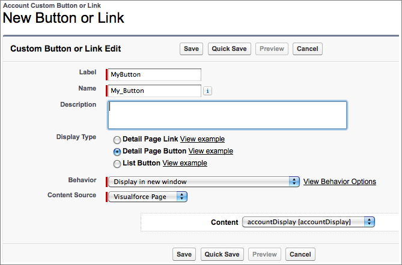Expand the Content Source dropdown

point(148,196)
